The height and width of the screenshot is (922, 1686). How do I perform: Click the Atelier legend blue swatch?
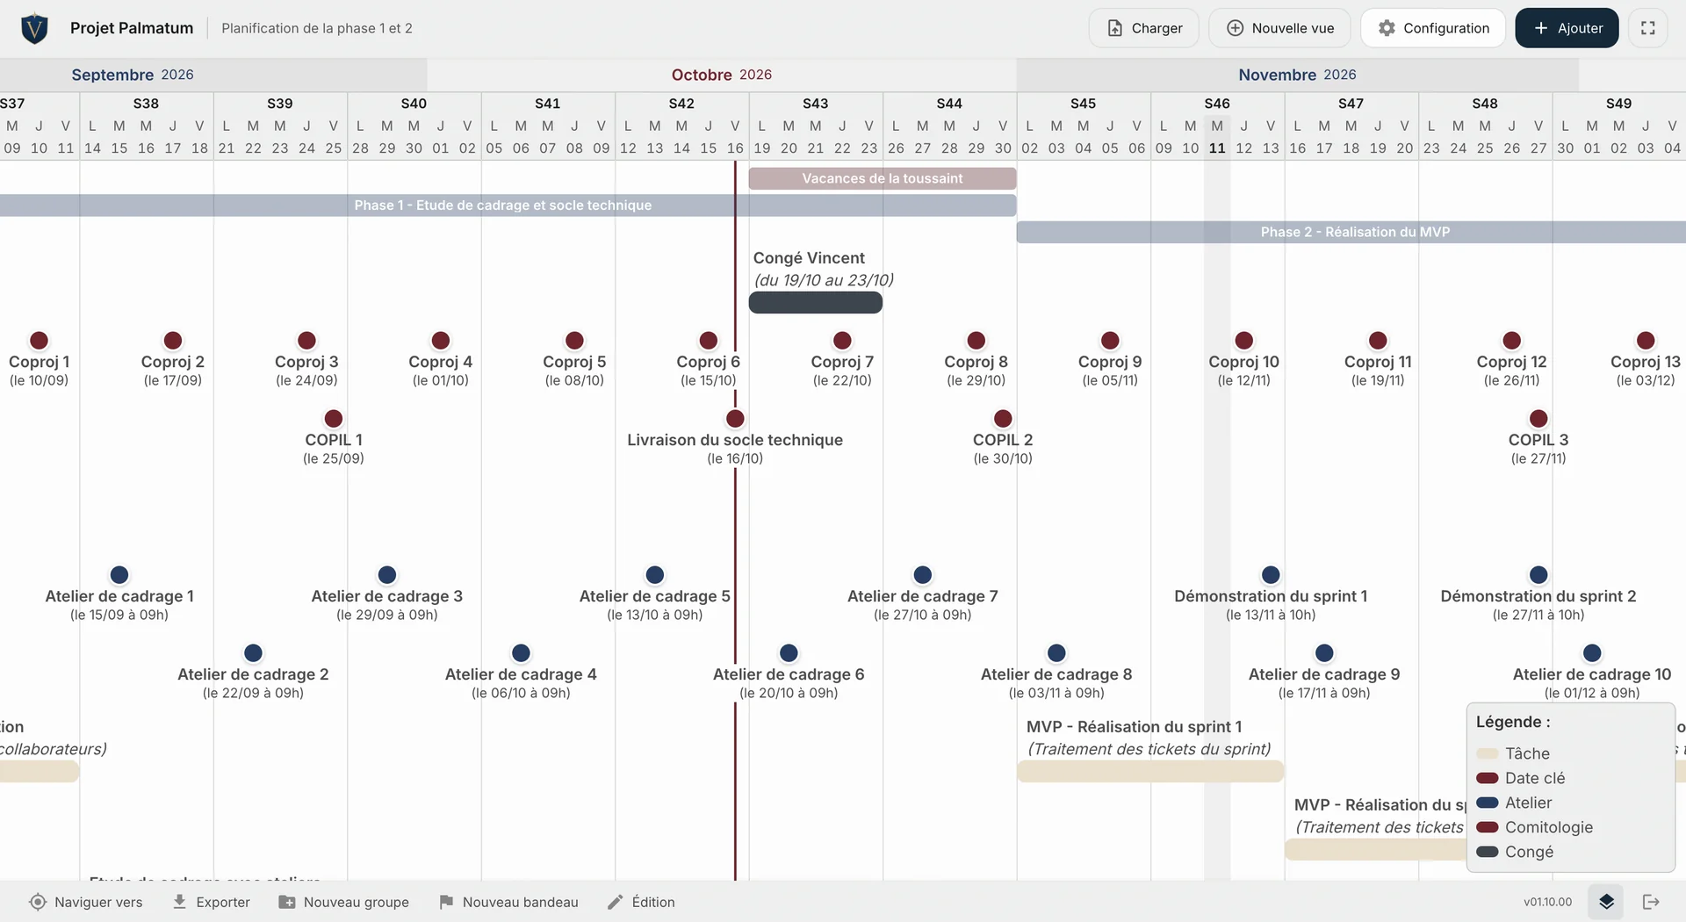pos(1488,803)
